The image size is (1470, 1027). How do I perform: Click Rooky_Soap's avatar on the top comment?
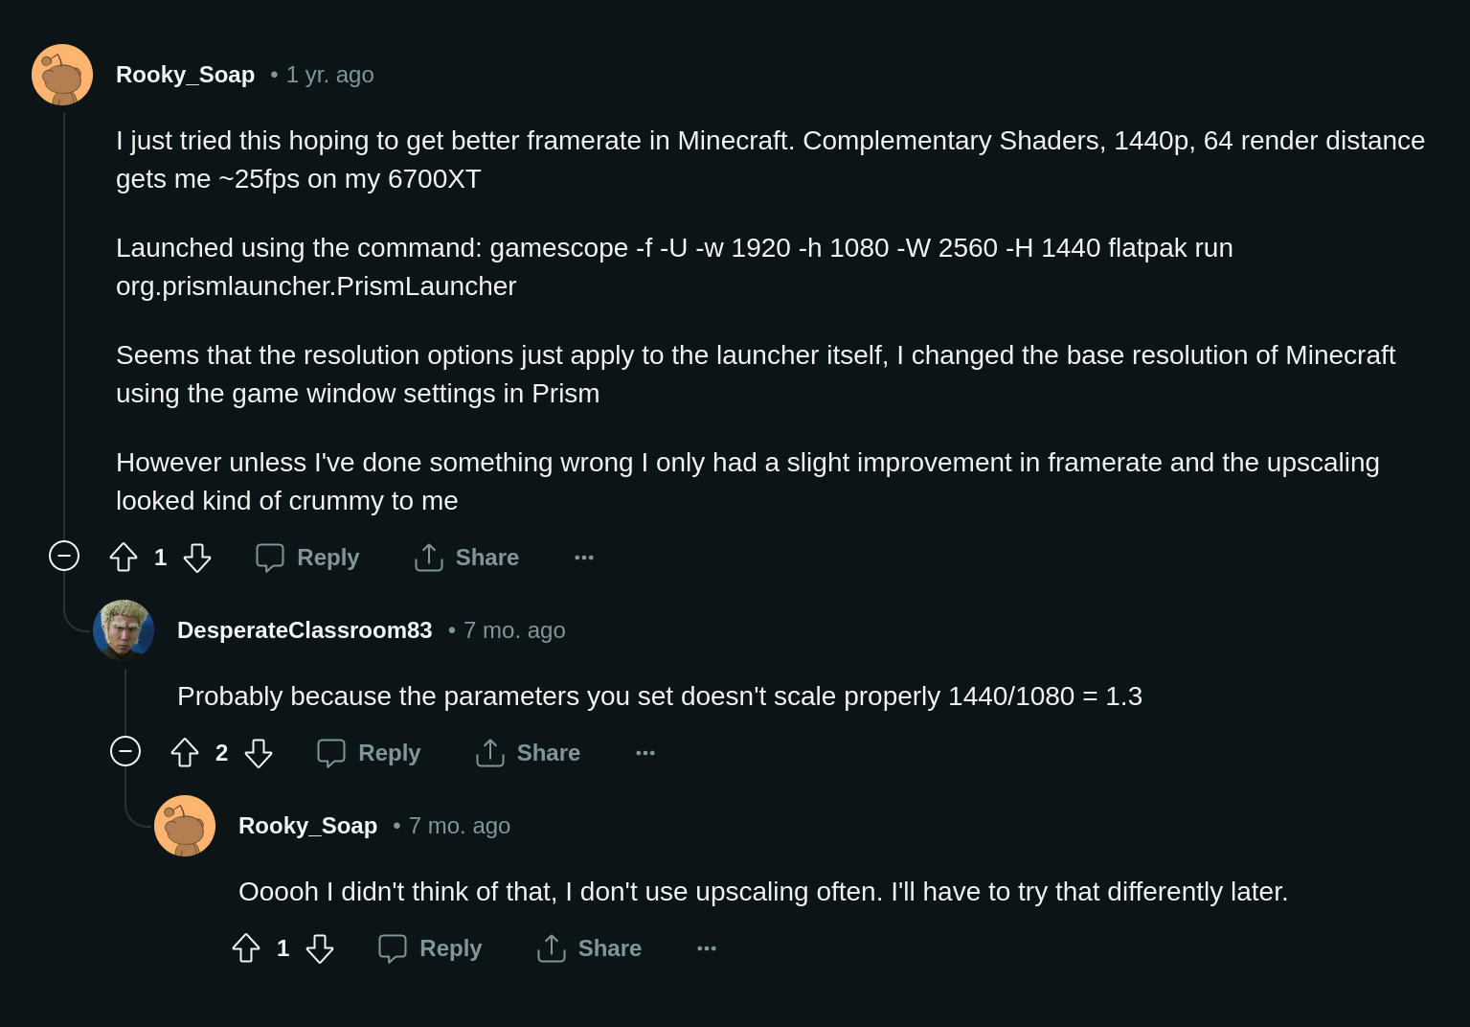pyautogui.click(x=62, y=75)
